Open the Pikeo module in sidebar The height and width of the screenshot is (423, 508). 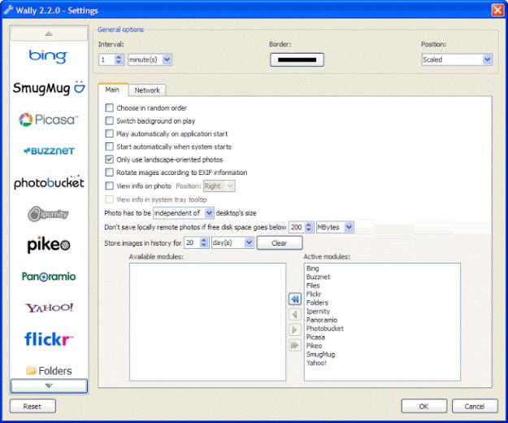(x=49, y=245)
